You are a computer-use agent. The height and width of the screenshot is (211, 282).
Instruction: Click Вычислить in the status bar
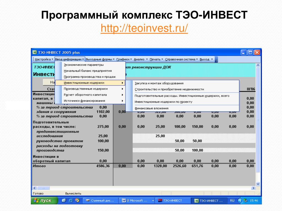click(73, 194)
